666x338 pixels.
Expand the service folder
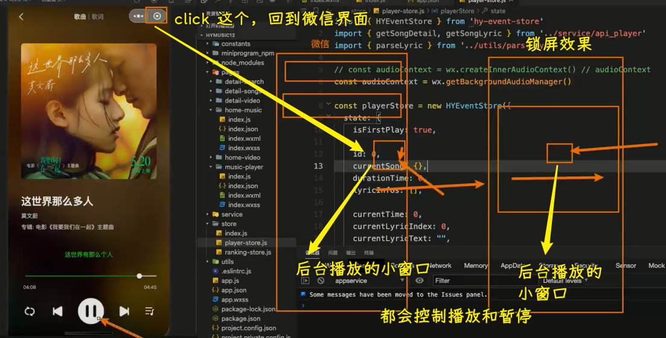point(208,214)
